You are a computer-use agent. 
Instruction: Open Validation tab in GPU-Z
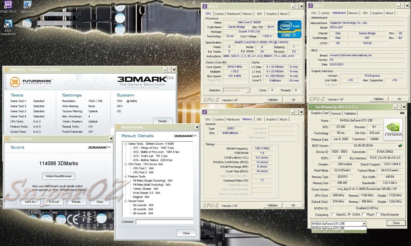coord(350,114)
